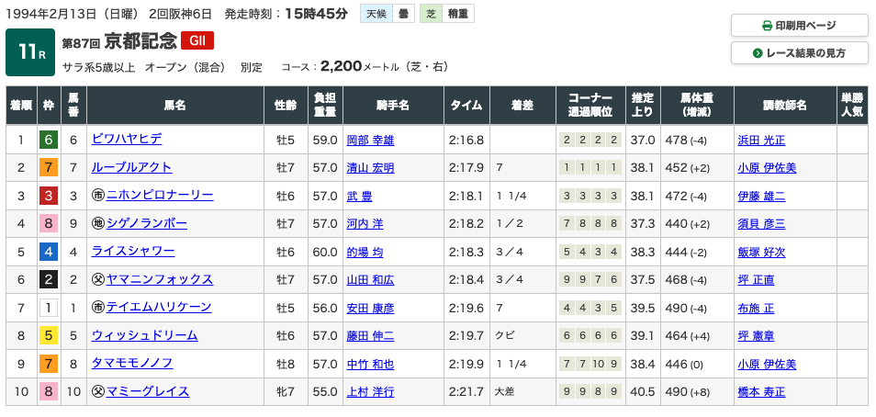Open horse page for ビワハヤヒデ
The width and height of the screenshot is (876, 417).
click(x=127, y=140)
